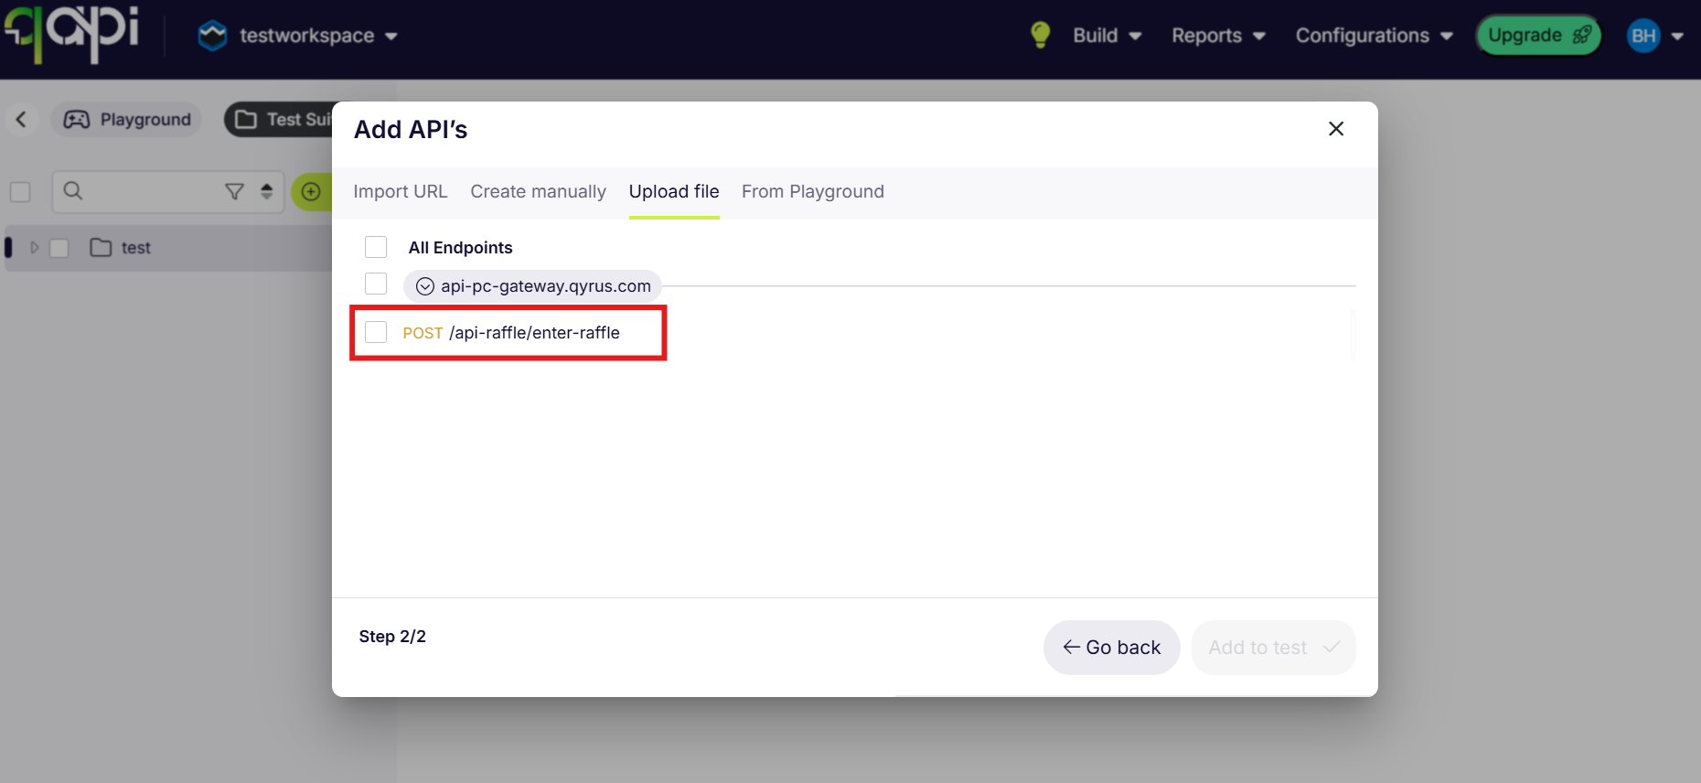Screen dimensions: 1701x783
Task: Tick the POST /api-raffle/enter-raffle checkbox
Action: click(x=376, y=332)
